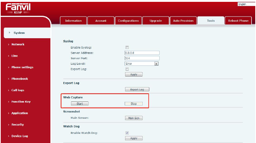This screenshot has width=256, height=143.
Task: Apply the Syslog settings
Action: (134, 74)
